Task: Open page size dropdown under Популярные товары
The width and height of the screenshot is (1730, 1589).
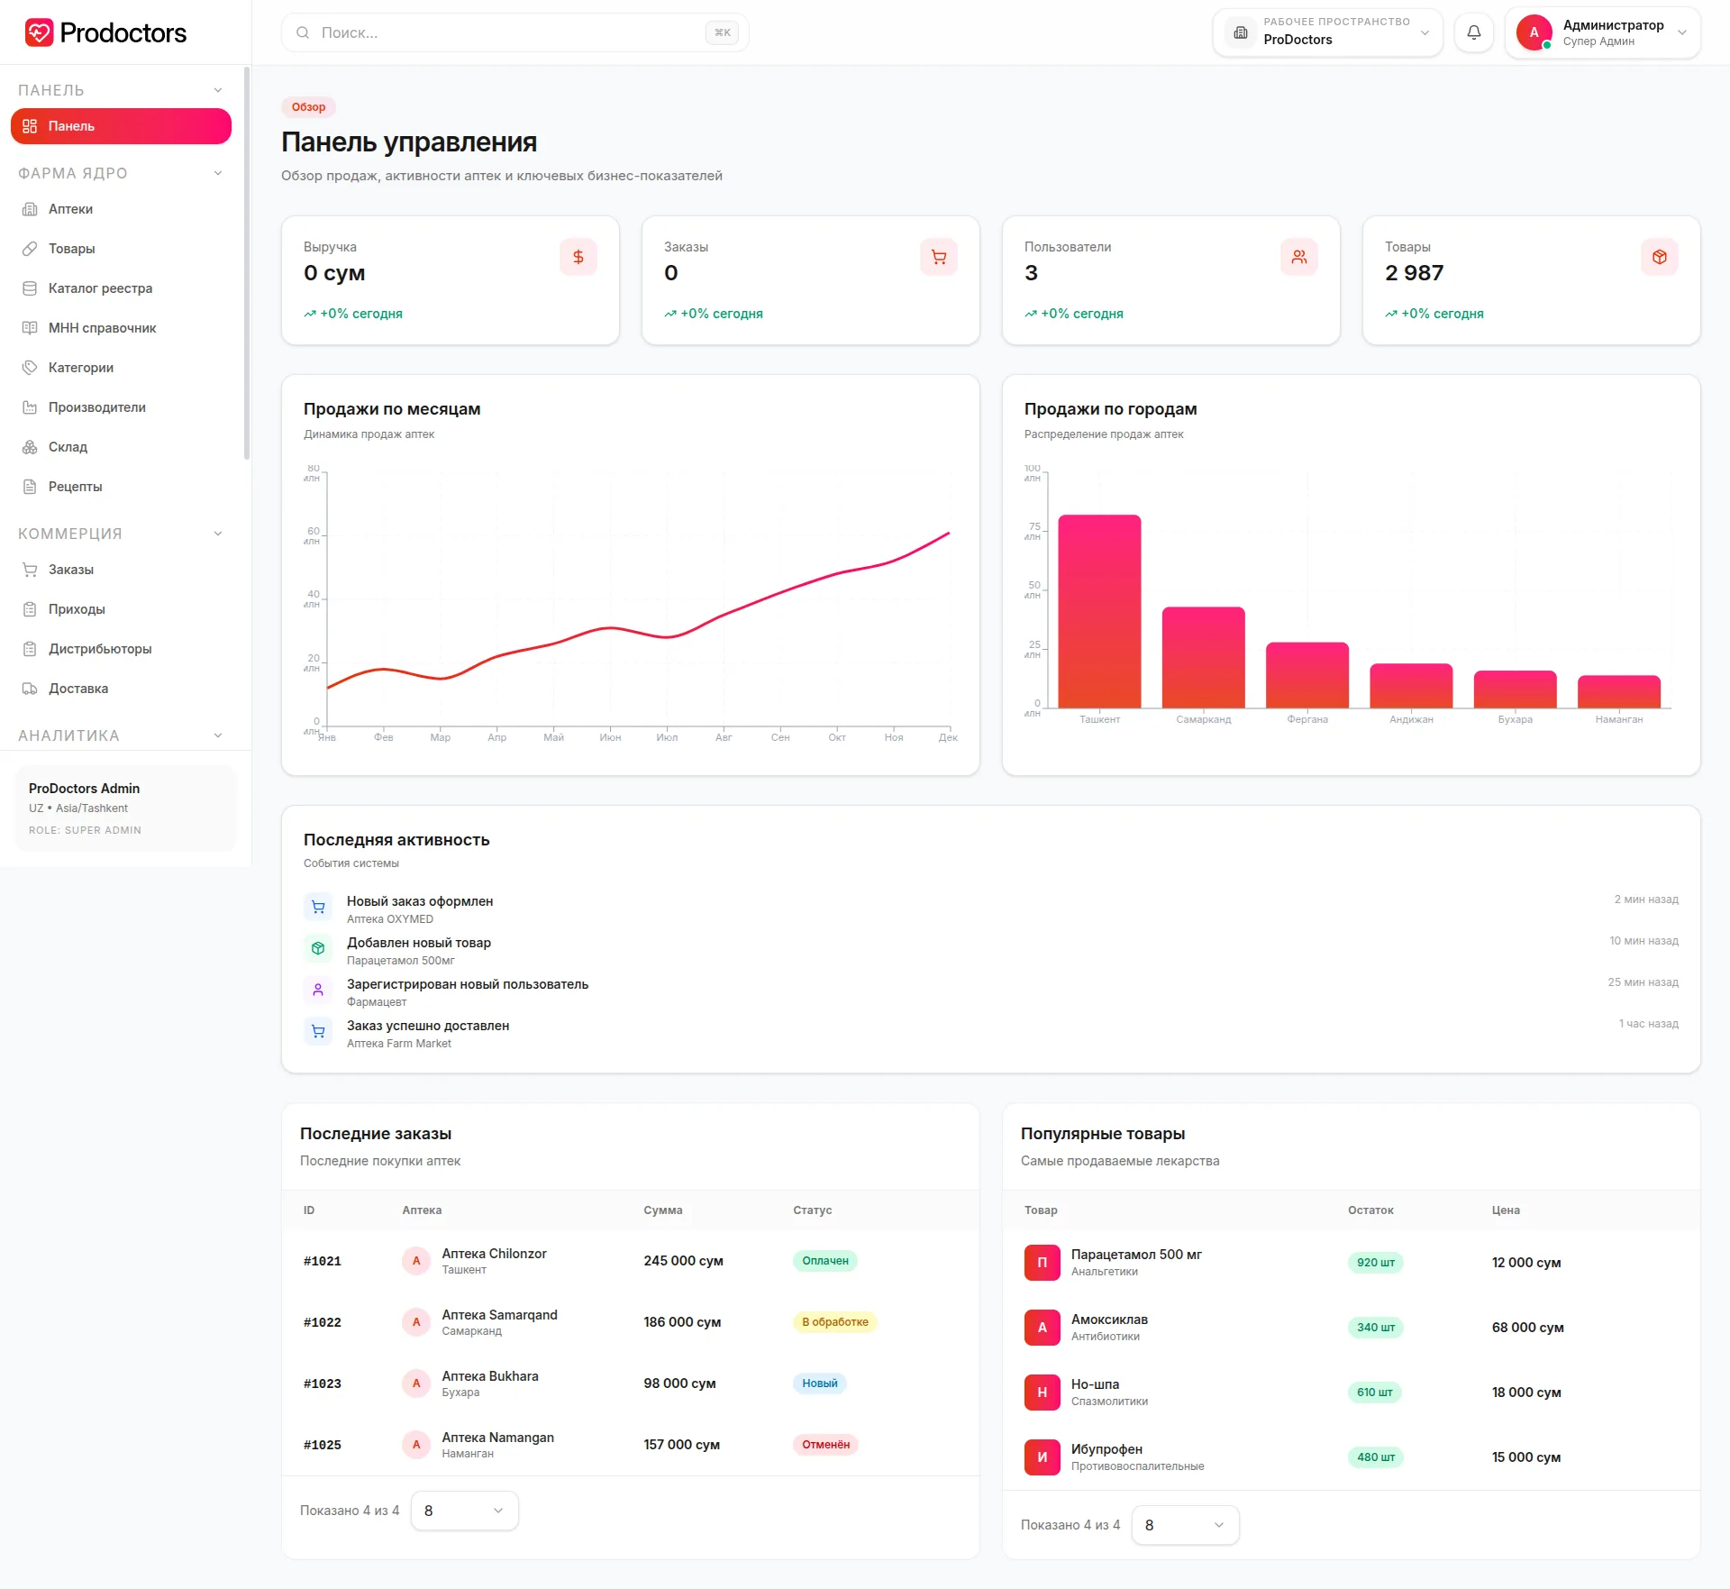Action: (1186, 1525)
